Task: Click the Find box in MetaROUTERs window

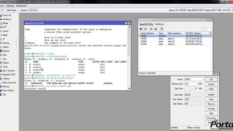Action: click(x=206, y=29)
